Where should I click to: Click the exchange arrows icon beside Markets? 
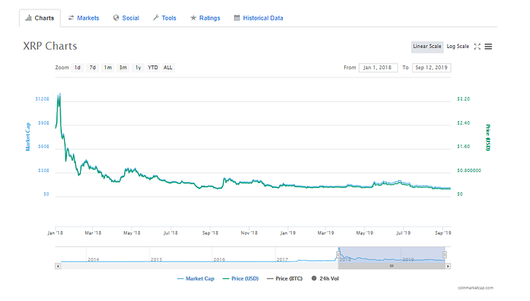tap(71, 18)
